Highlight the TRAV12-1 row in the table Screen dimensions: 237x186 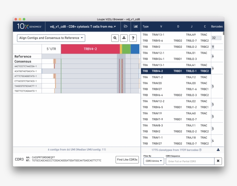pos(173,53)
